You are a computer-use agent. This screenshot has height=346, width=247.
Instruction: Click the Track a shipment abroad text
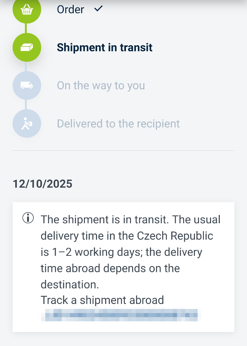(x=102, y=300)
